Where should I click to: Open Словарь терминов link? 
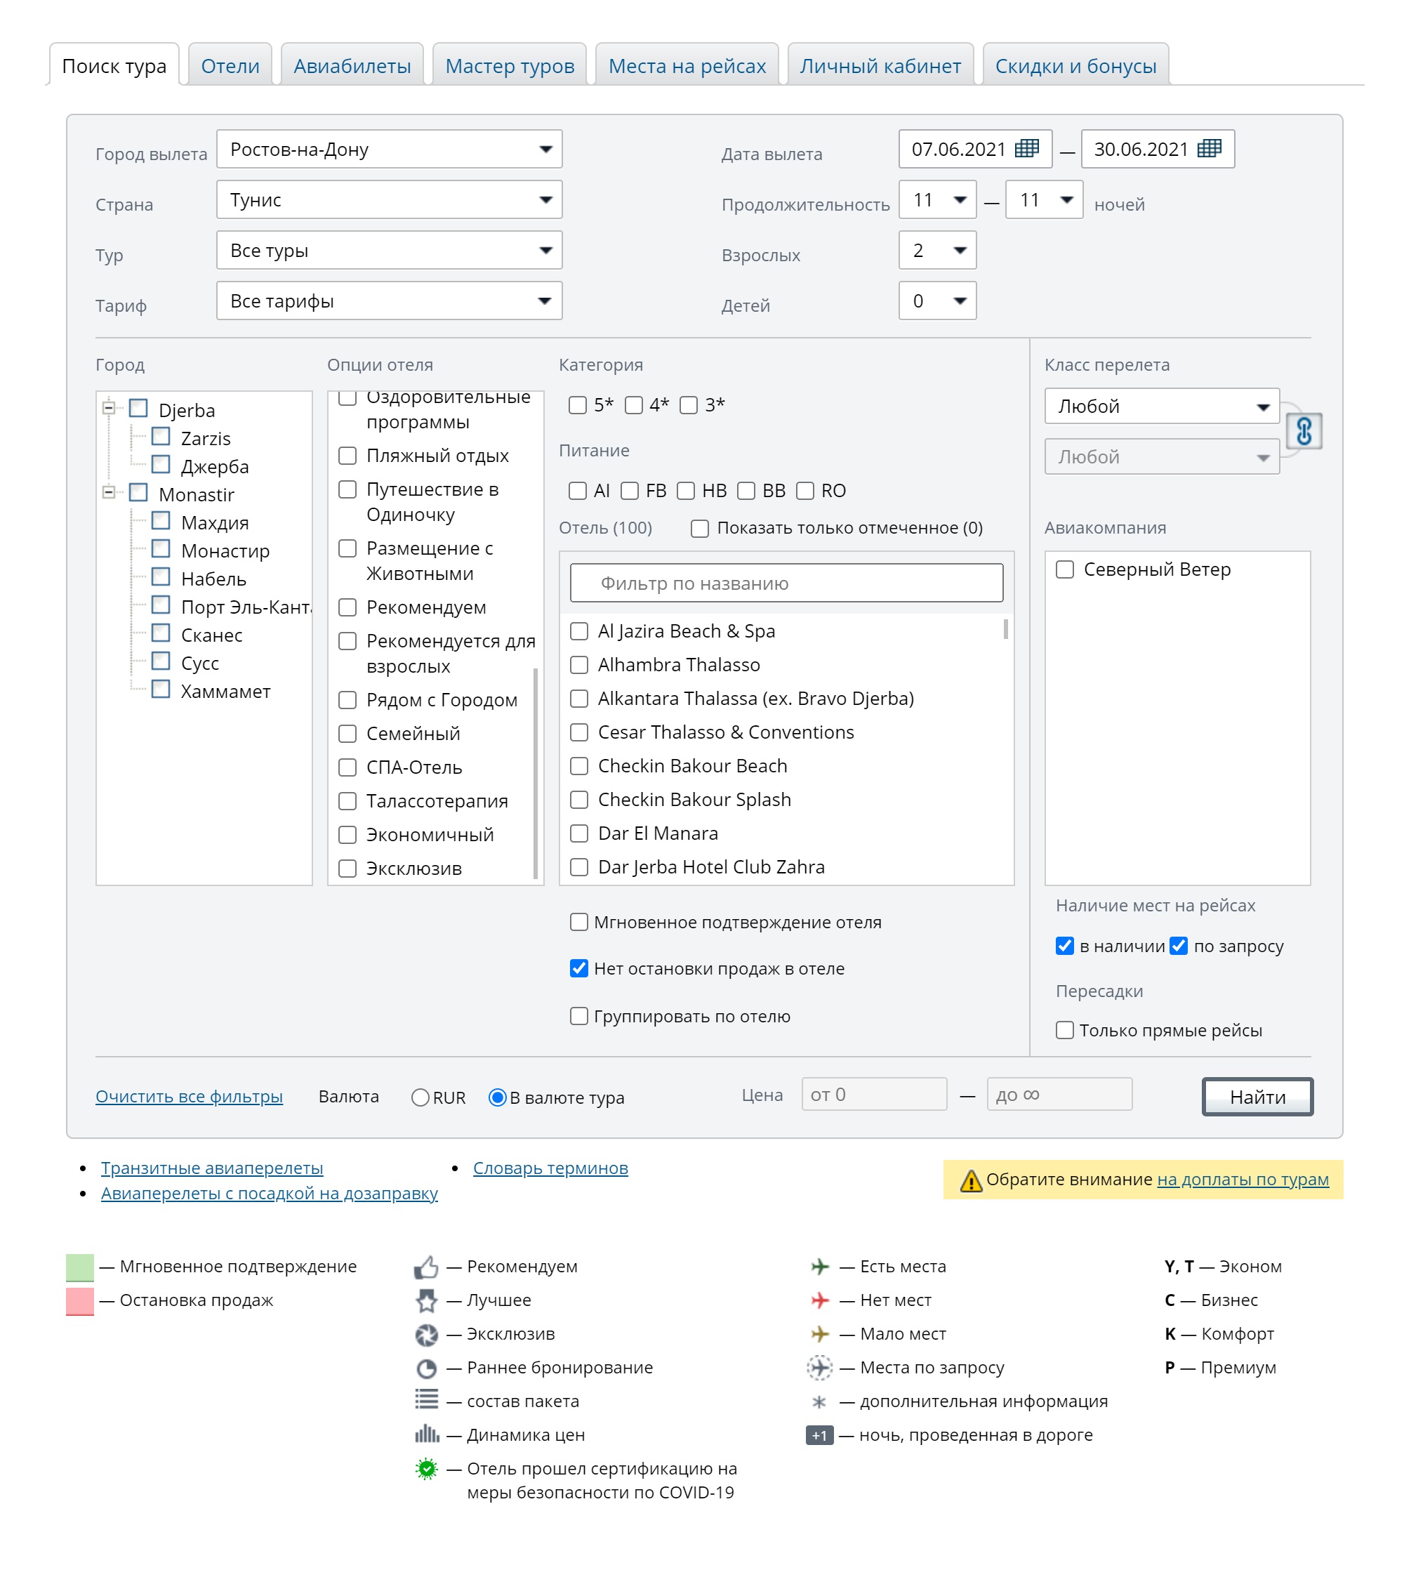click(x=550, y=1168)
